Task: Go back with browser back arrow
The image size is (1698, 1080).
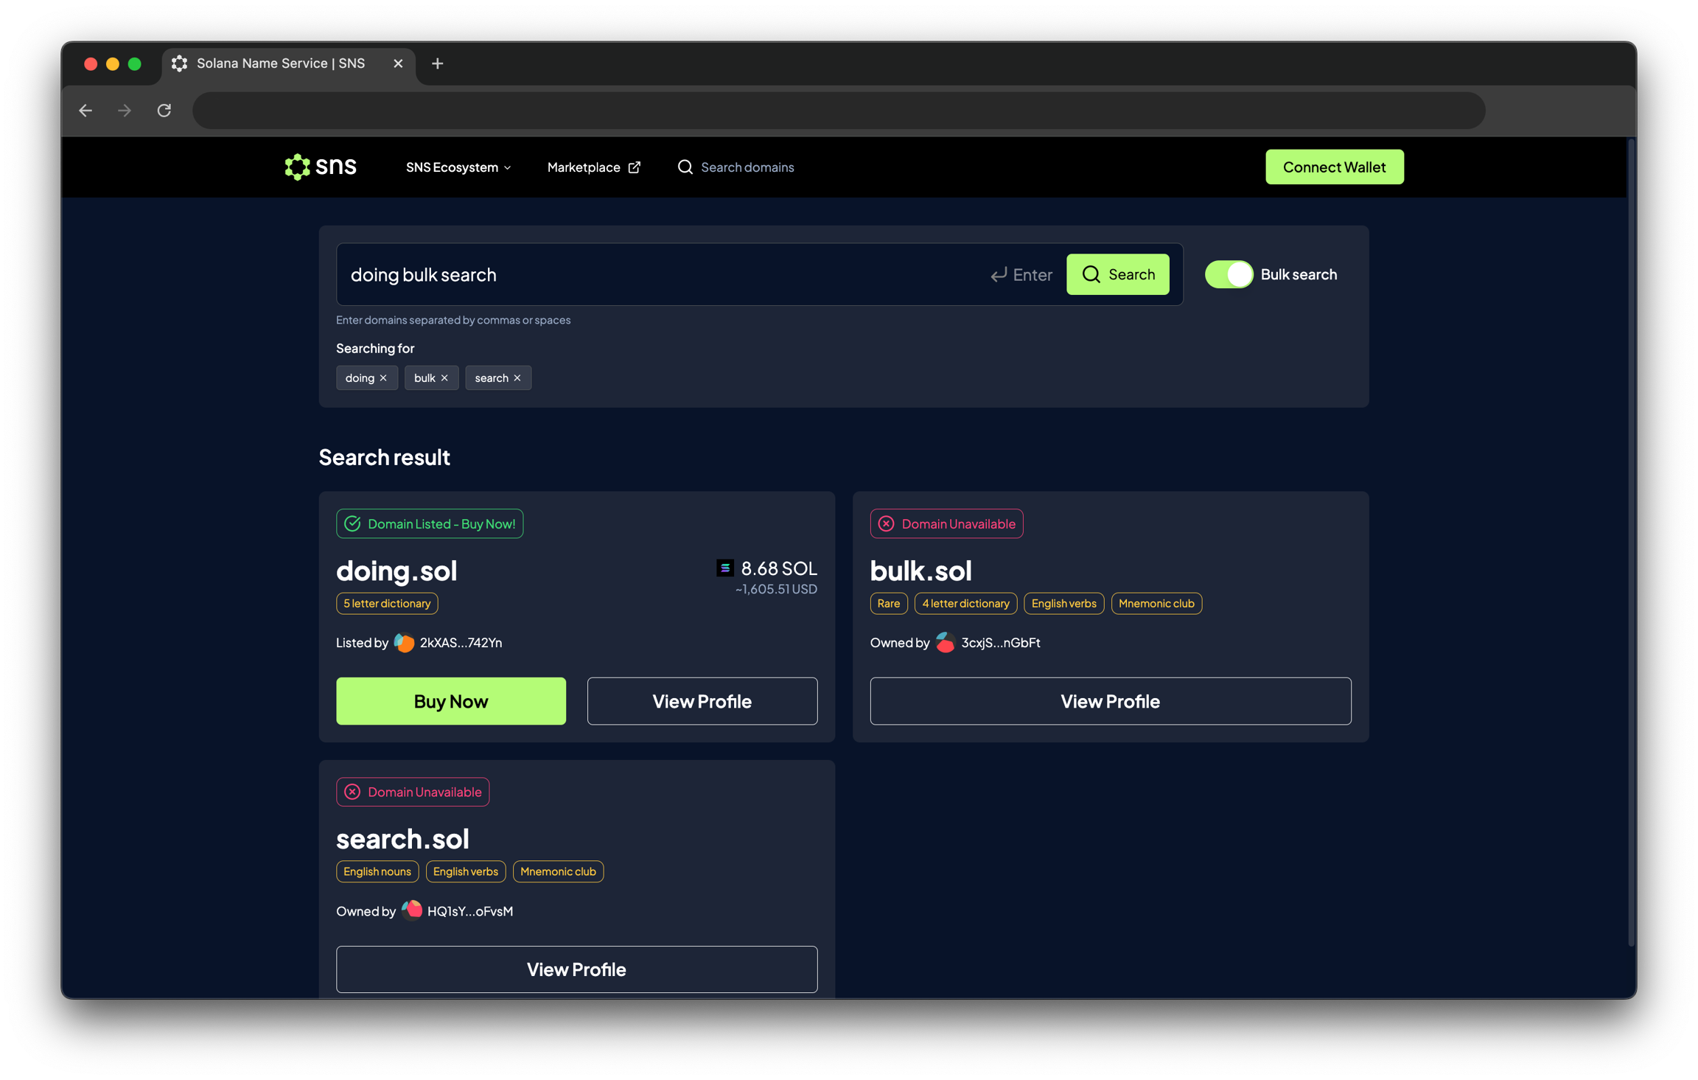Action: point(85,111)
